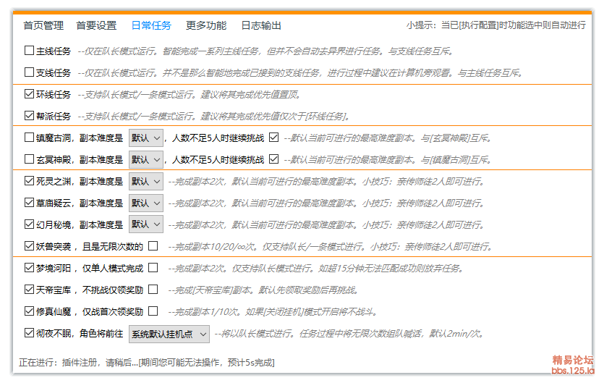Disable the 帮派任务 checkbox
The height and width of the screenshot is (383, 604).
pyautogui.click(x=29, y=116)
